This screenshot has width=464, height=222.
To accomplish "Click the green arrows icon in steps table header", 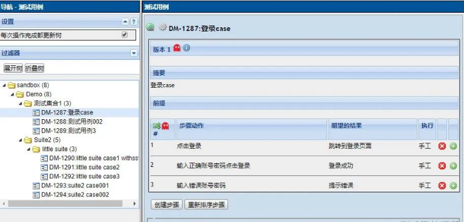I will coord(156,126).
